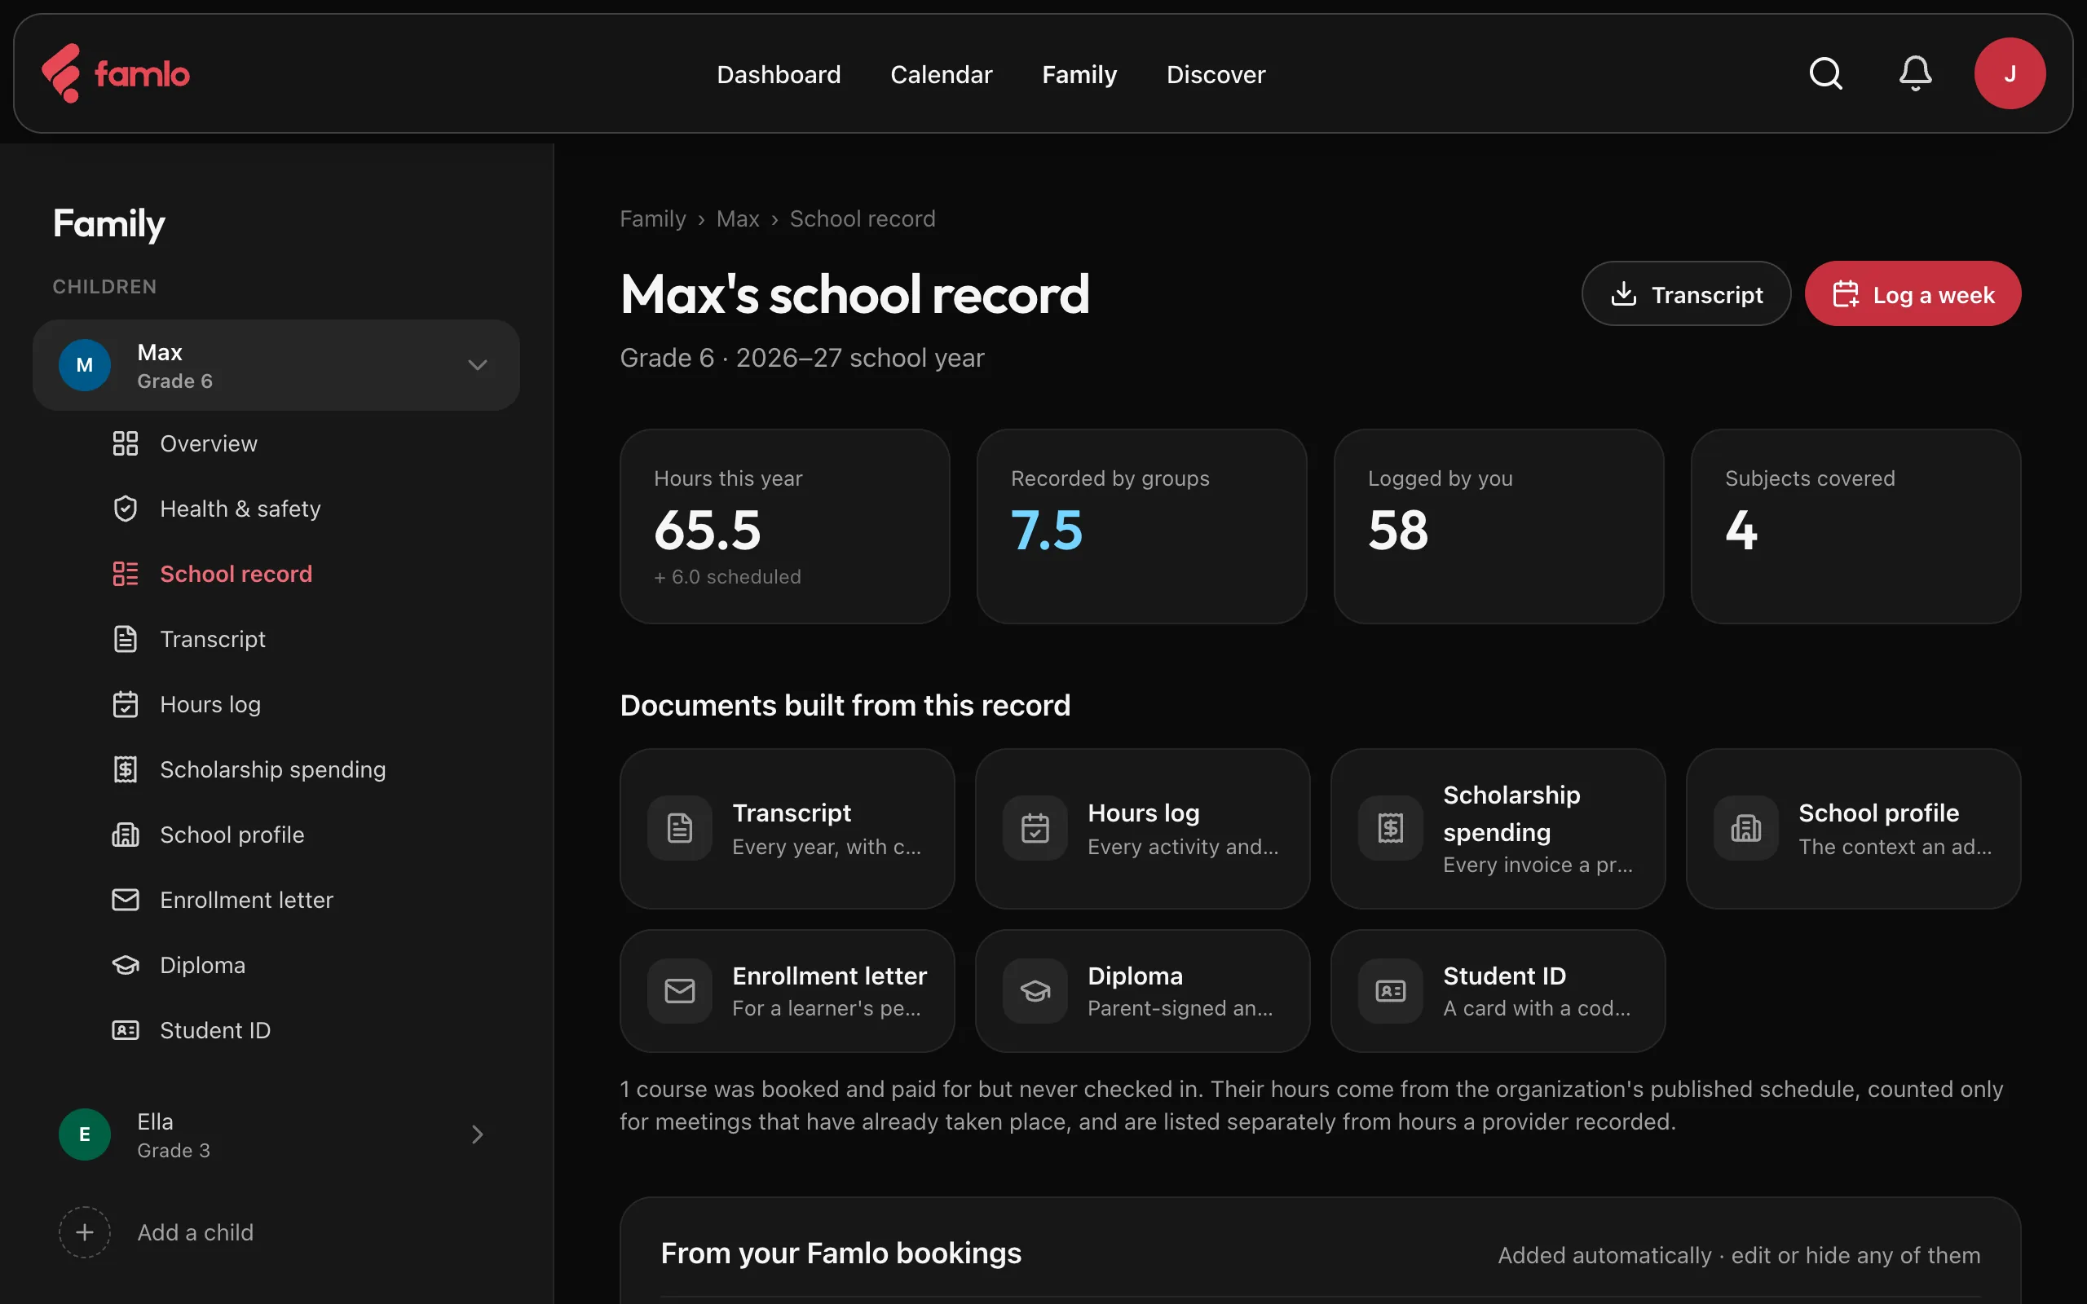Click the Diploma graduation cap icon in sidebar
Screen dimensions: 2087x1304
[x=125, y=965]
